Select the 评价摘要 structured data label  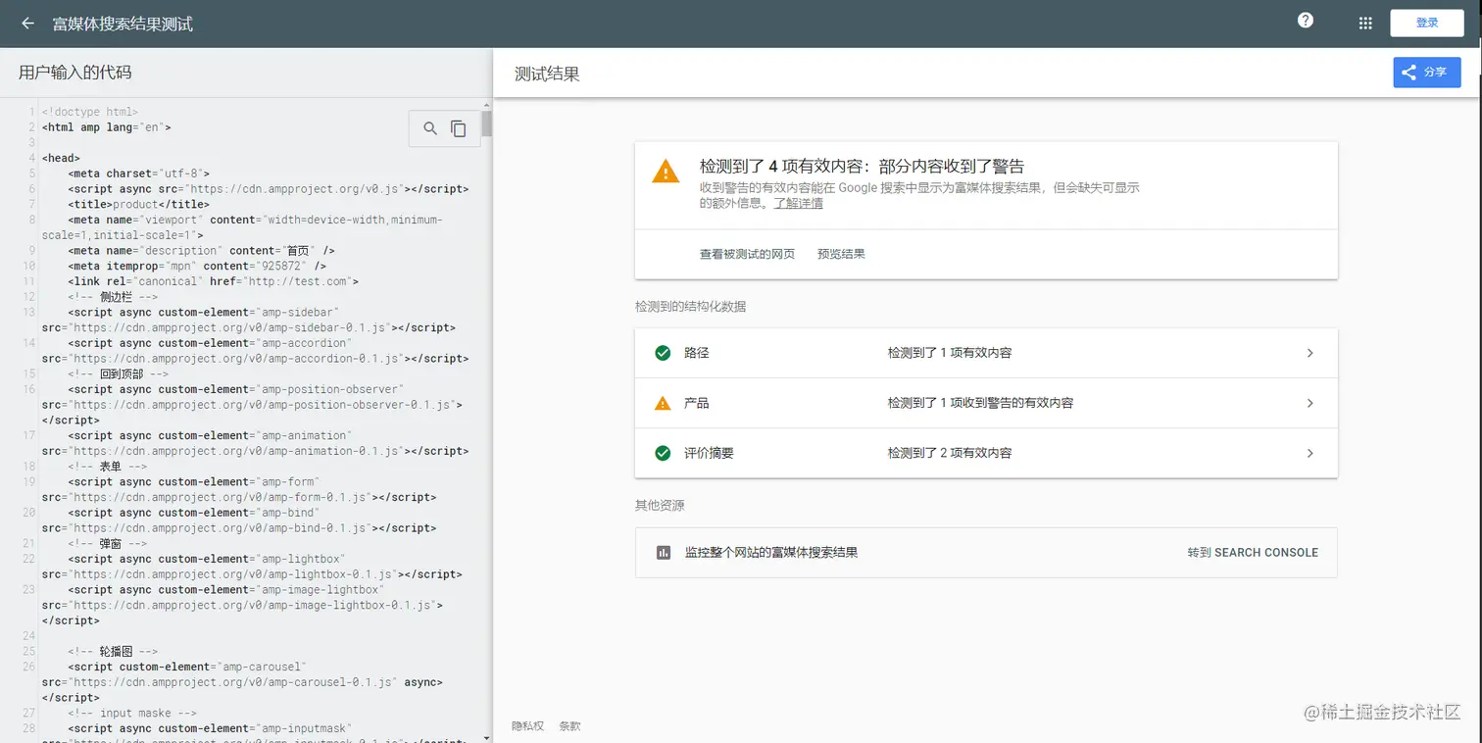click(x=709, y=453)
